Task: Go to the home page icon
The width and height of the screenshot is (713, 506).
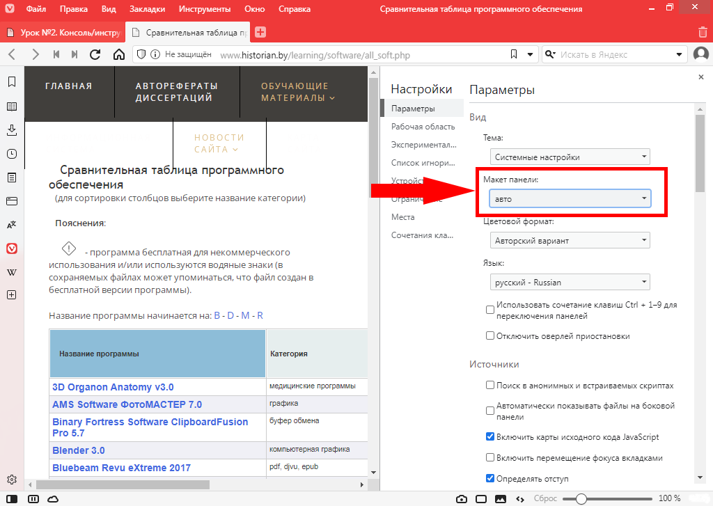Action: [x=118, y=54]
